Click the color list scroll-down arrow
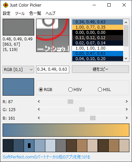The height and width of the screenshot is (162, 132). click(126, 58)
